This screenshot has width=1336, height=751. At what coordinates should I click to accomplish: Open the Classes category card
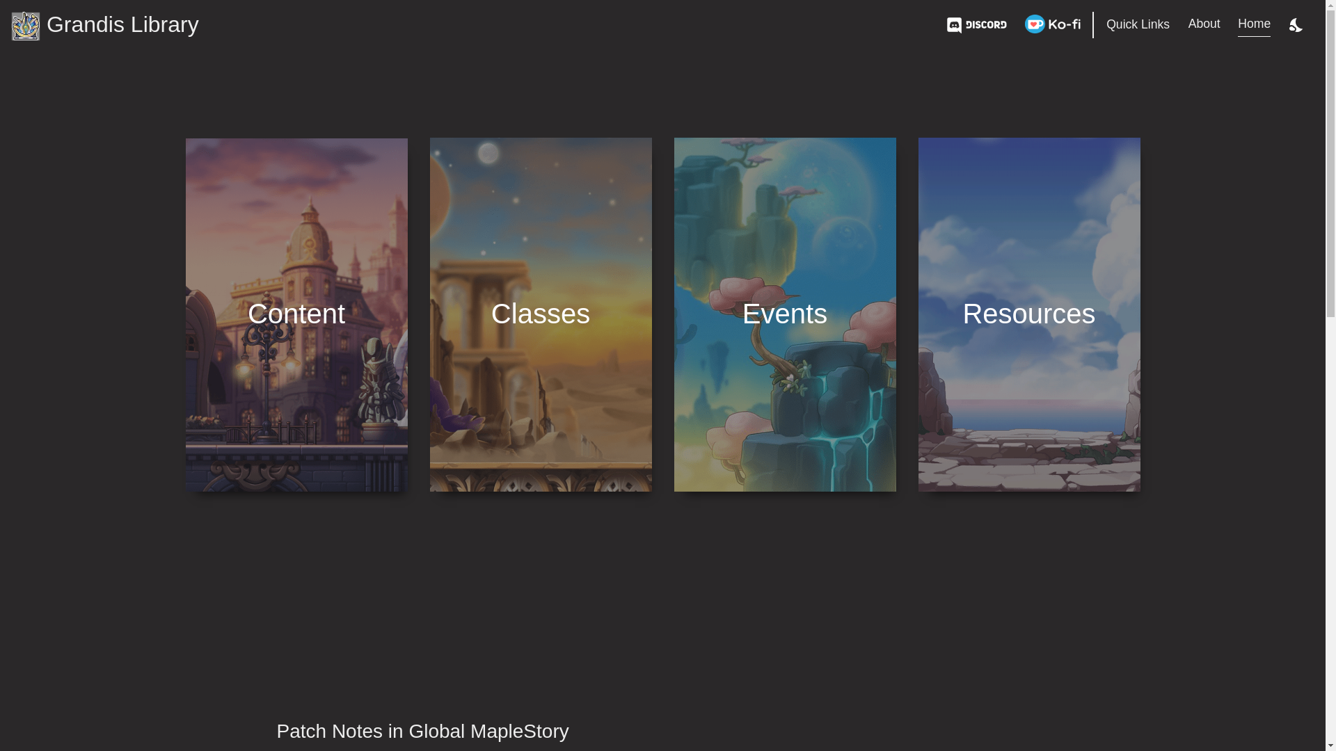pos(541,314)
